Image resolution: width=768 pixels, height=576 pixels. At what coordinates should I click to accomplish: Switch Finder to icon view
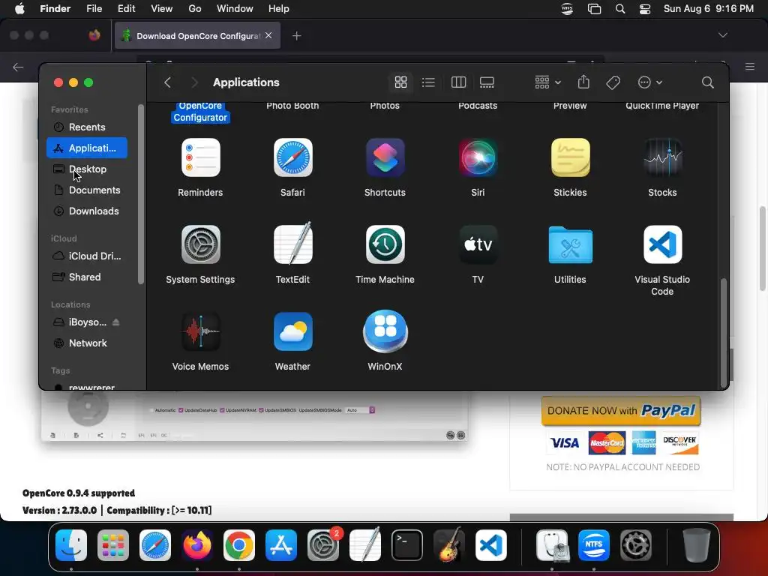coord(400,82)
